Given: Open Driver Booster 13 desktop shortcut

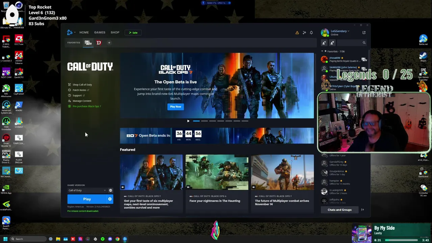Looking at the screenshot, I should 6,140.
